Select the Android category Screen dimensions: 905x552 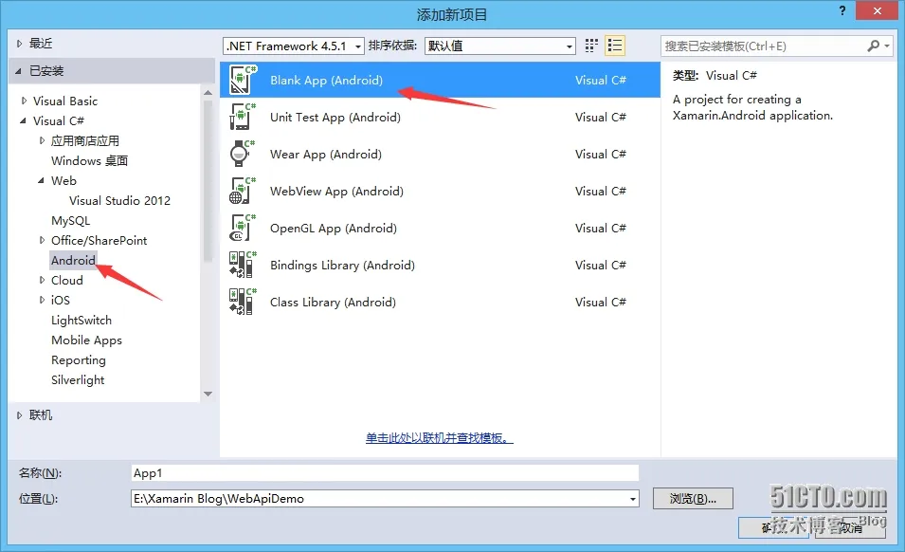73,260
